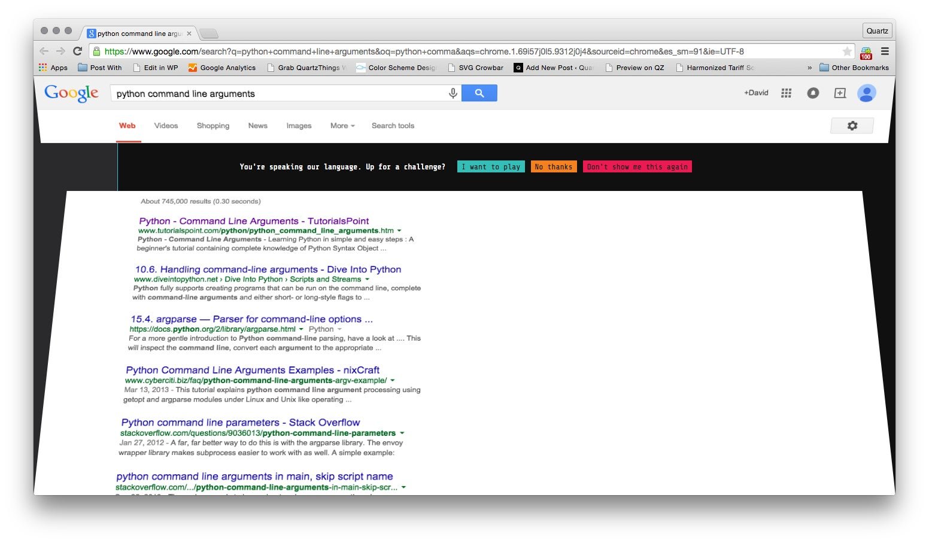Screen dimensions: 929x543
Task: Open argparse Parser for command-line options link
Action: pyautogui.click(x=251, y=319)
